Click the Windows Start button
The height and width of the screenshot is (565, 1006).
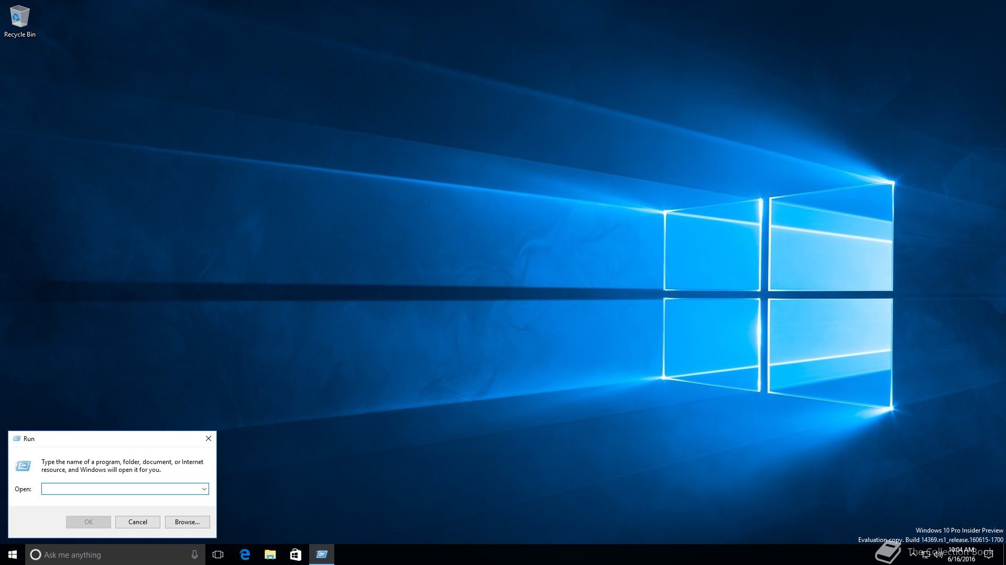pyautogui.click(x=13, y=555)
